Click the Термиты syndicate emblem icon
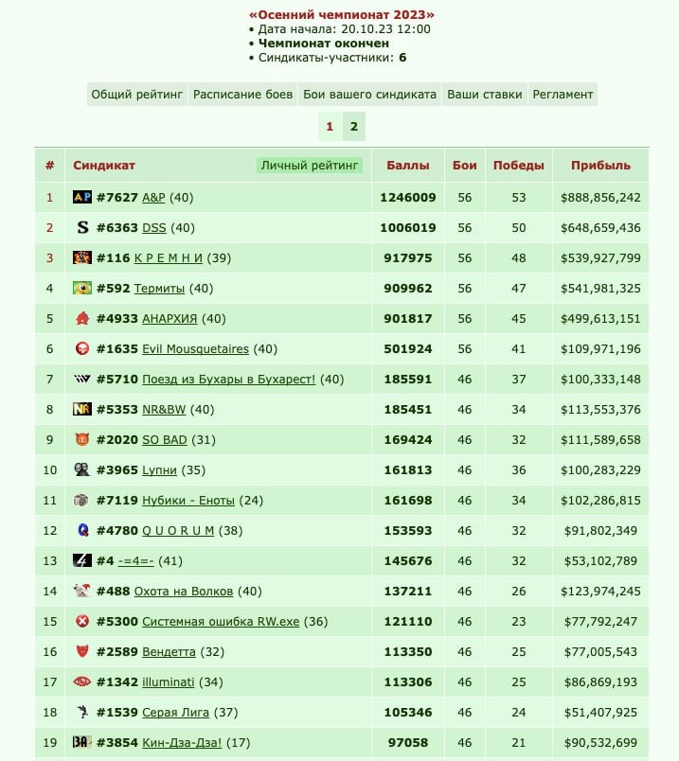 82,288
